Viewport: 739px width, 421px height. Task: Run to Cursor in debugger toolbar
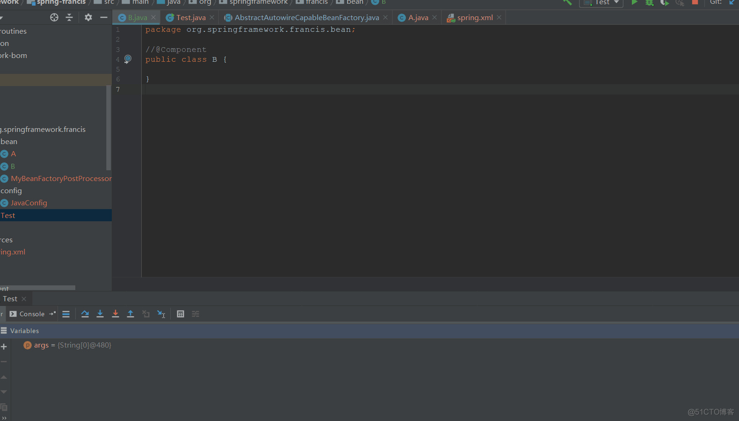[x=161, y=314]
